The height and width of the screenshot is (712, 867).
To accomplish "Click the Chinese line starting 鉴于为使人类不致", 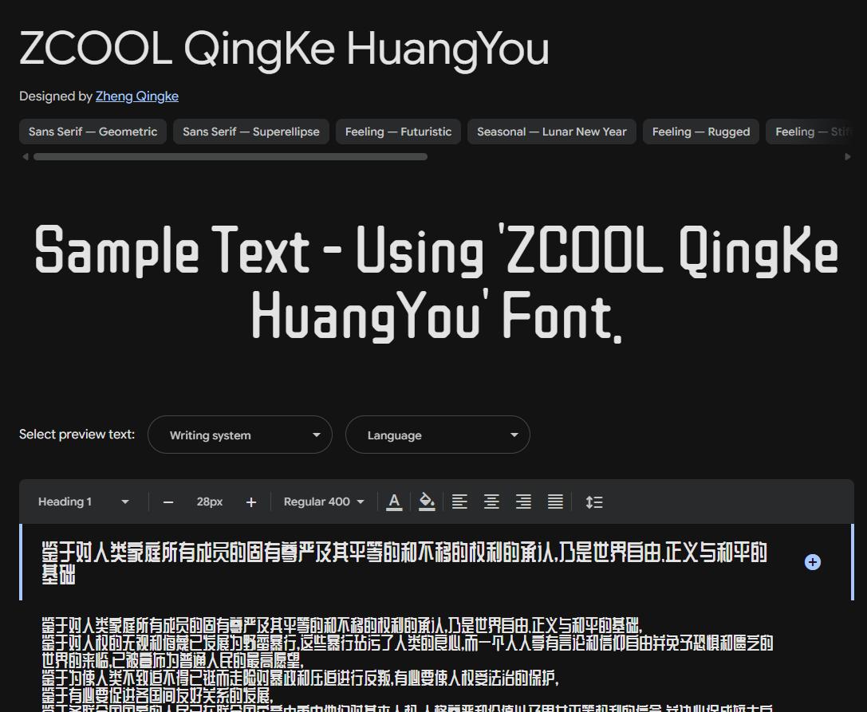I will coord(300,677).
